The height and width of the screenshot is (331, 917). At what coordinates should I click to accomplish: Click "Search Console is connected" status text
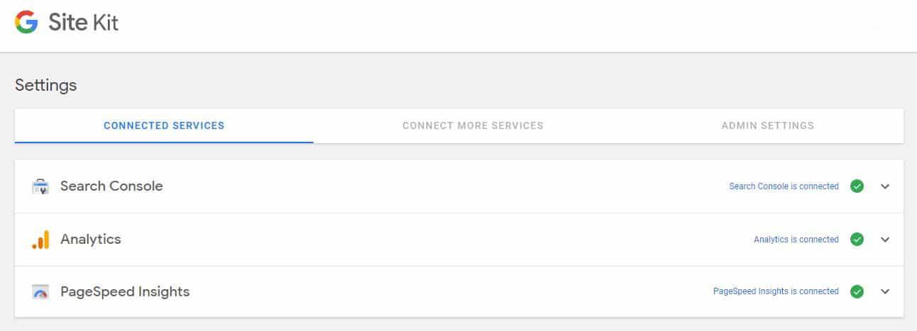pyautogui.click(x=784, y=186)
